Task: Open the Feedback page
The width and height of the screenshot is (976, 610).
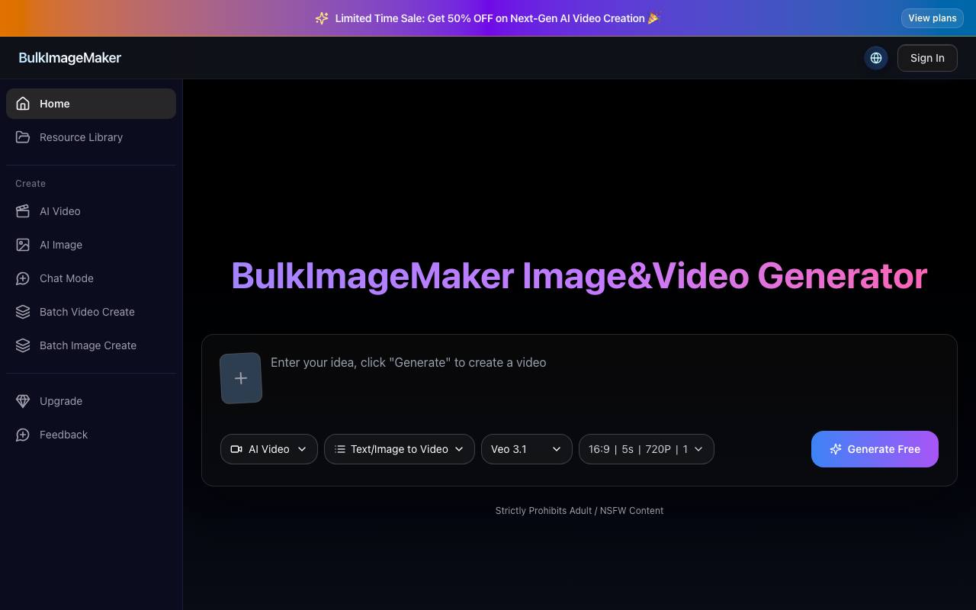Action: click(x=91, y=435)
